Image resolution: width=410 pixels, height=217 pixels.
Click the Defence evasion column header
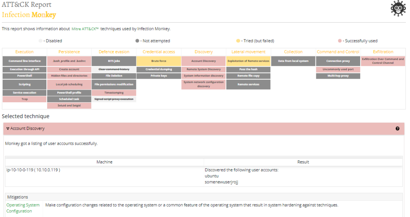[114, 52]
